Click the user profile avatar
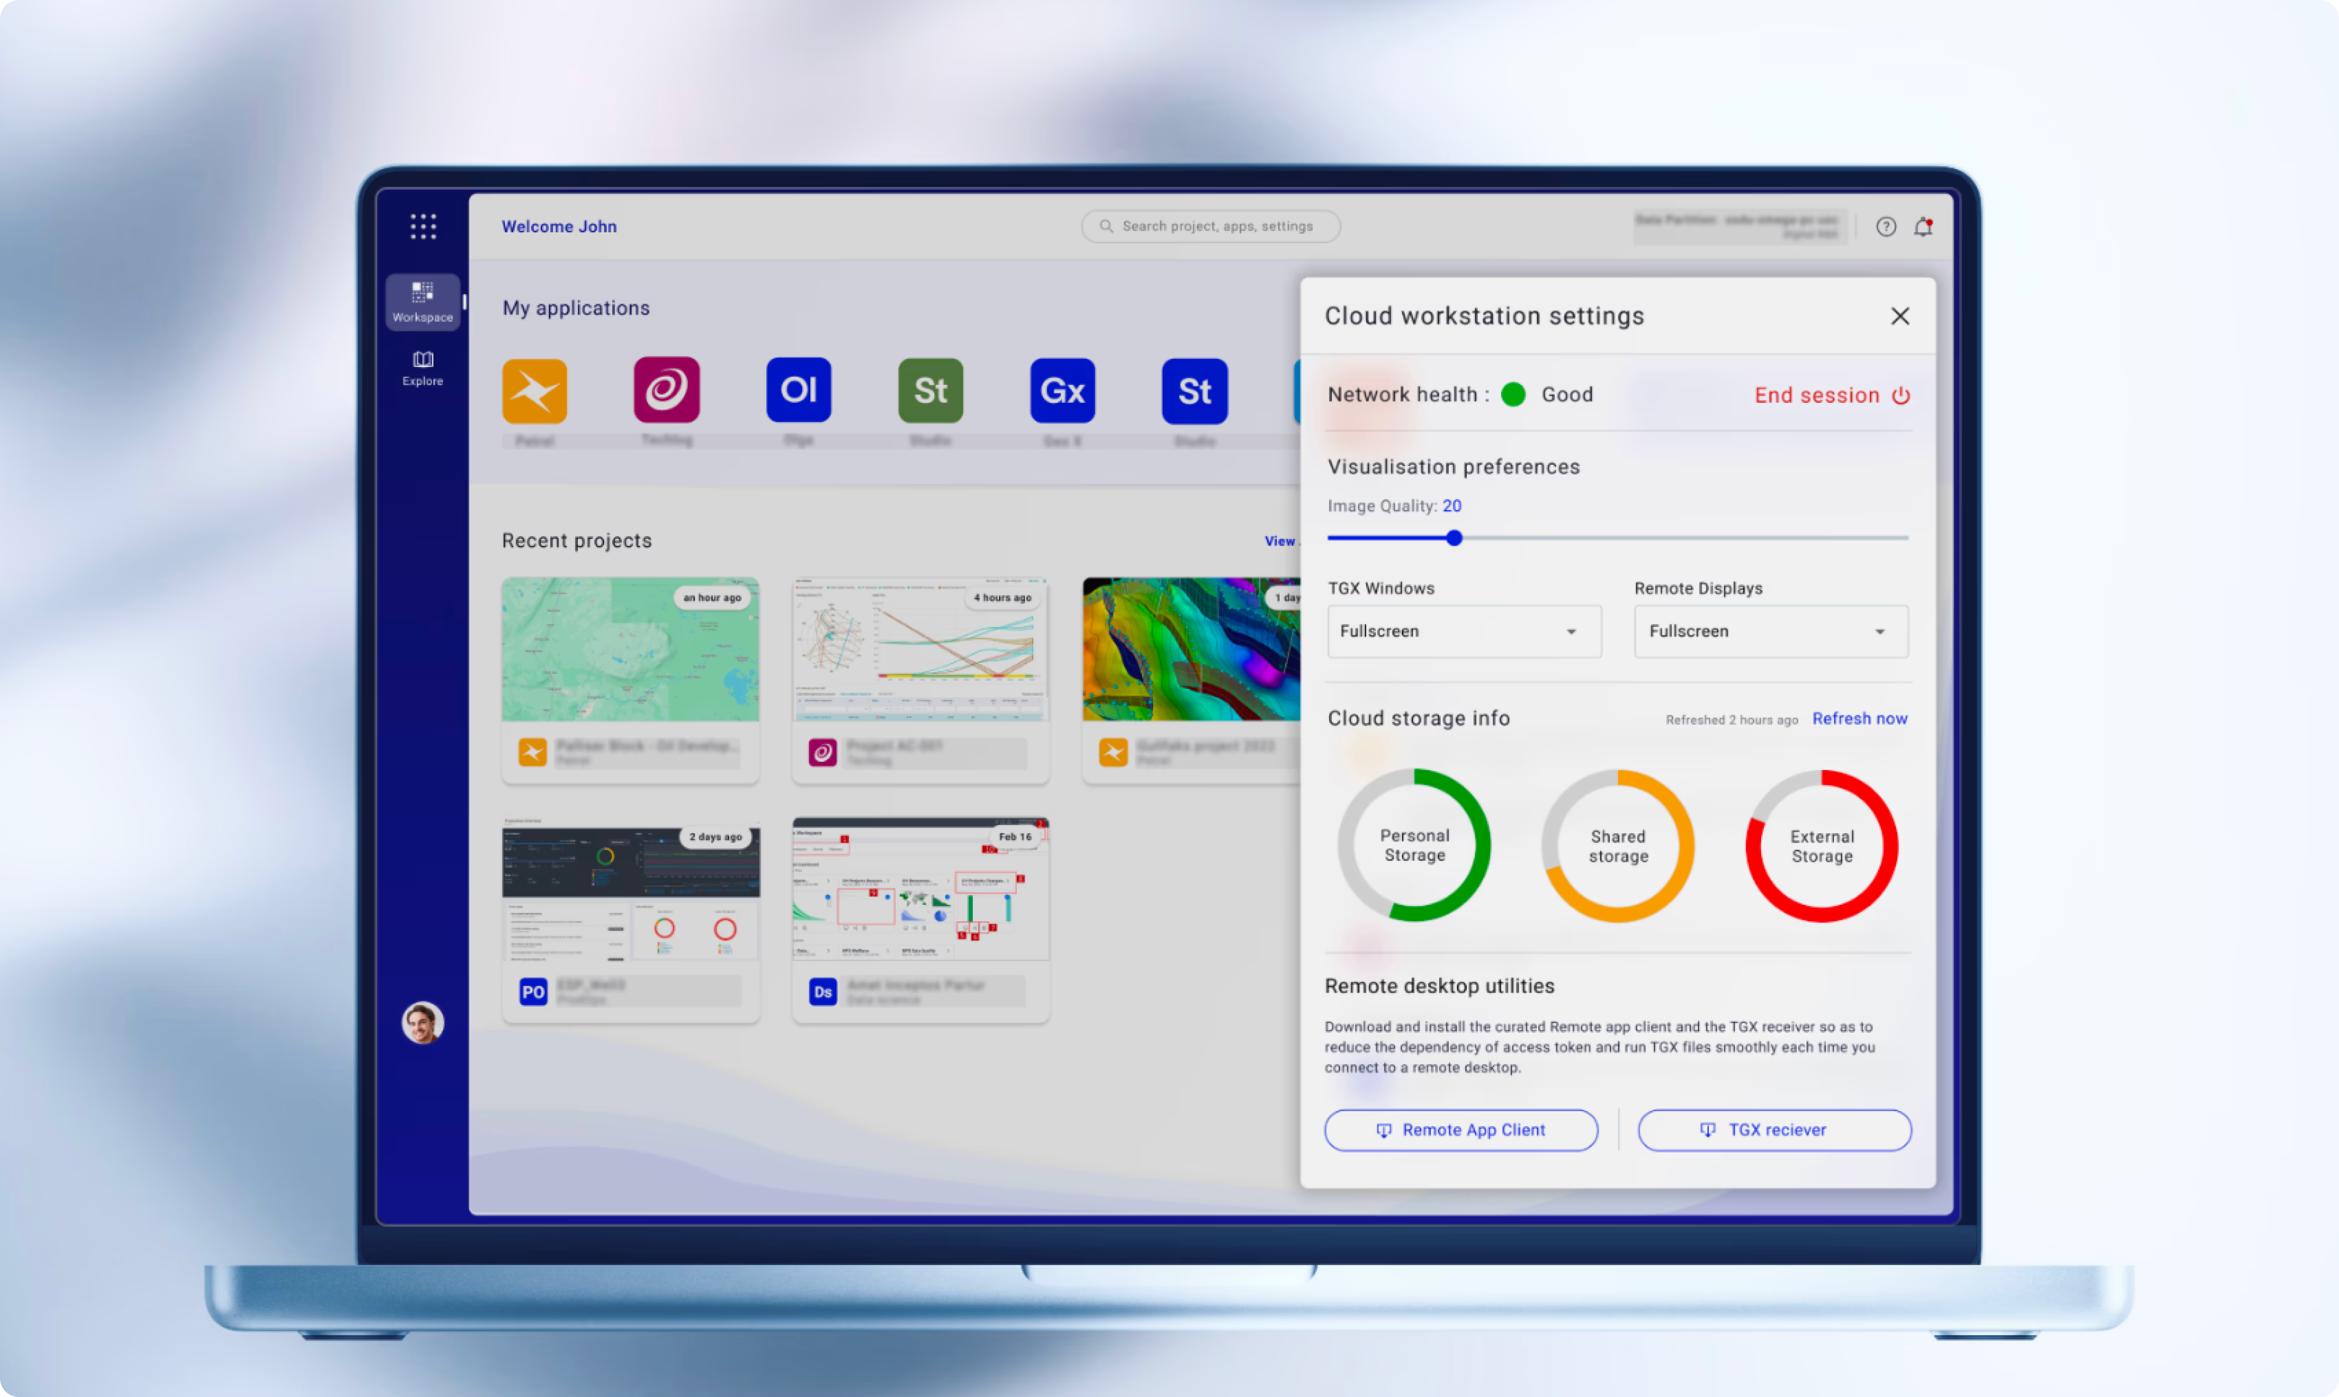Viewport: 2339px width, 1397px height. [423, 1022]
